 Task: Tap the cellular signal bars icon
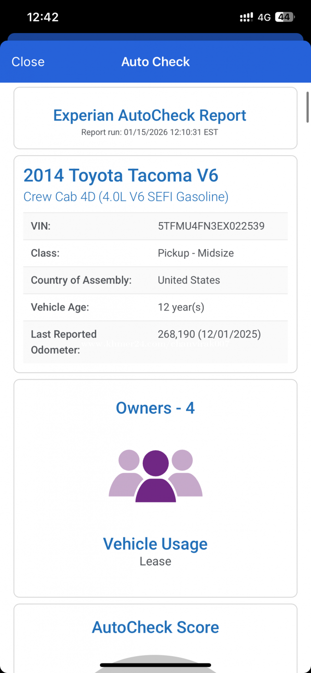(246, 17)
